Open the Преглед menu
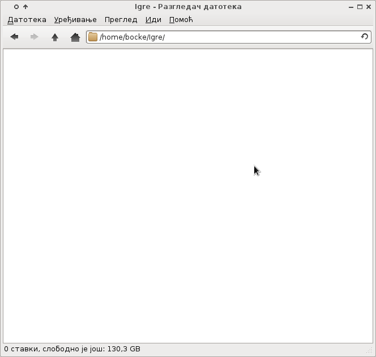 pos(121,20)
